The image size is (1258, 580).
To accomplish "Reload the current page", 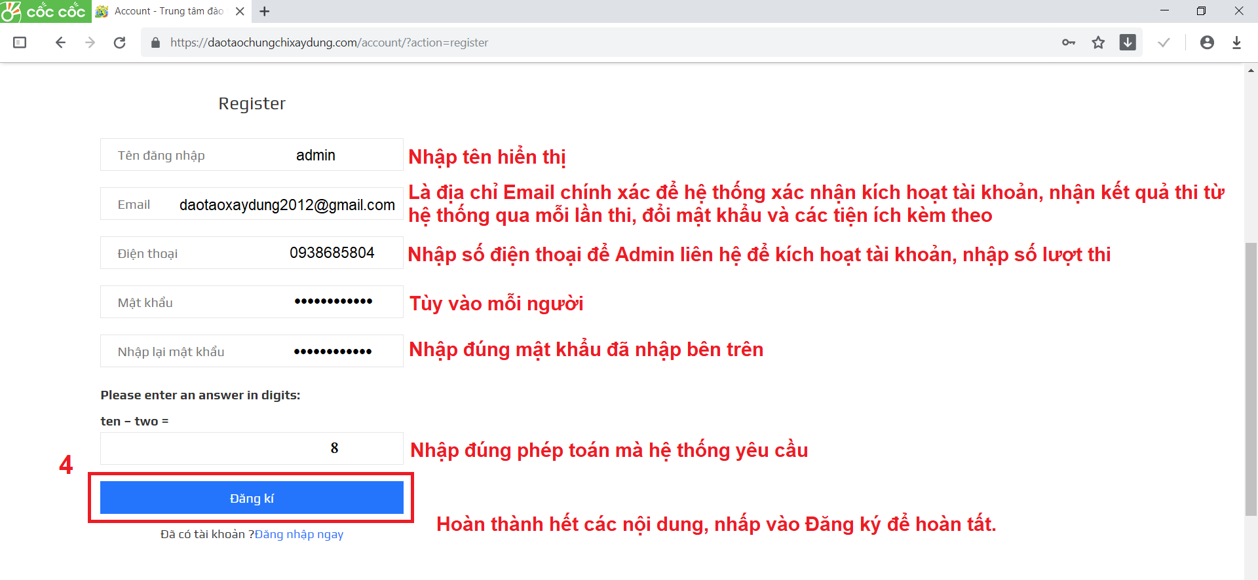I will click(x=119, y=43).
